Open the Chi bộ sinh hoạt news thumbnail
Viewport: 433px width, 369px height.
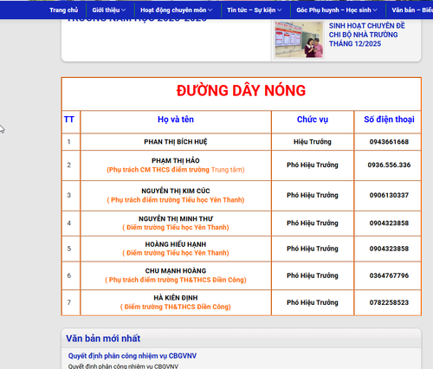point(299,40)
